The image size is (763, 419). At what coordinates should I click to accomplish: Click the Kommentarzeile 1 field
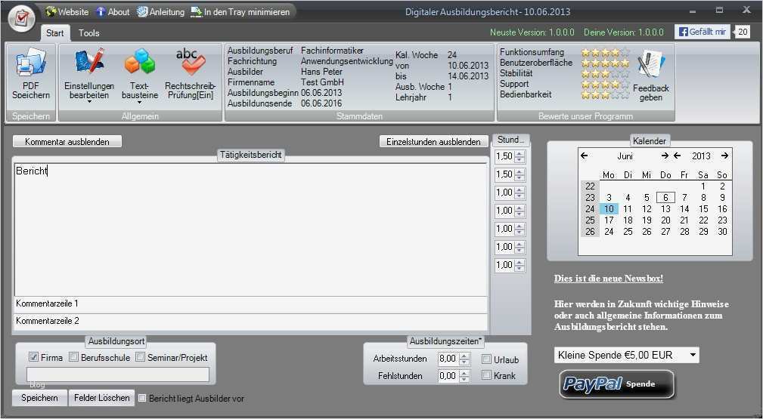[250, 303]
